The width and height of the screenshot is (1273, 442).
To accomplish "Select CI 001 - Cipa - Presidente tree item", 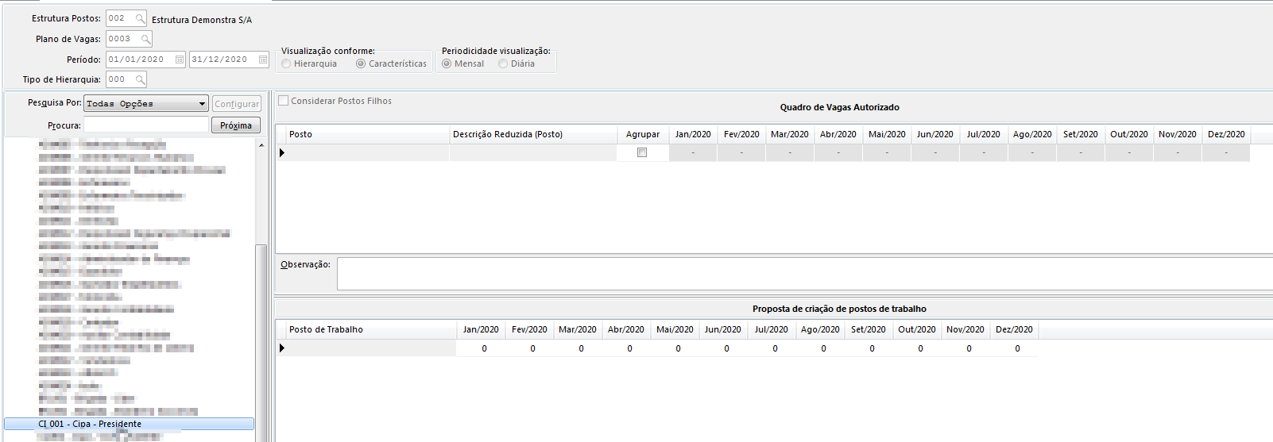I will coord(90,424).
